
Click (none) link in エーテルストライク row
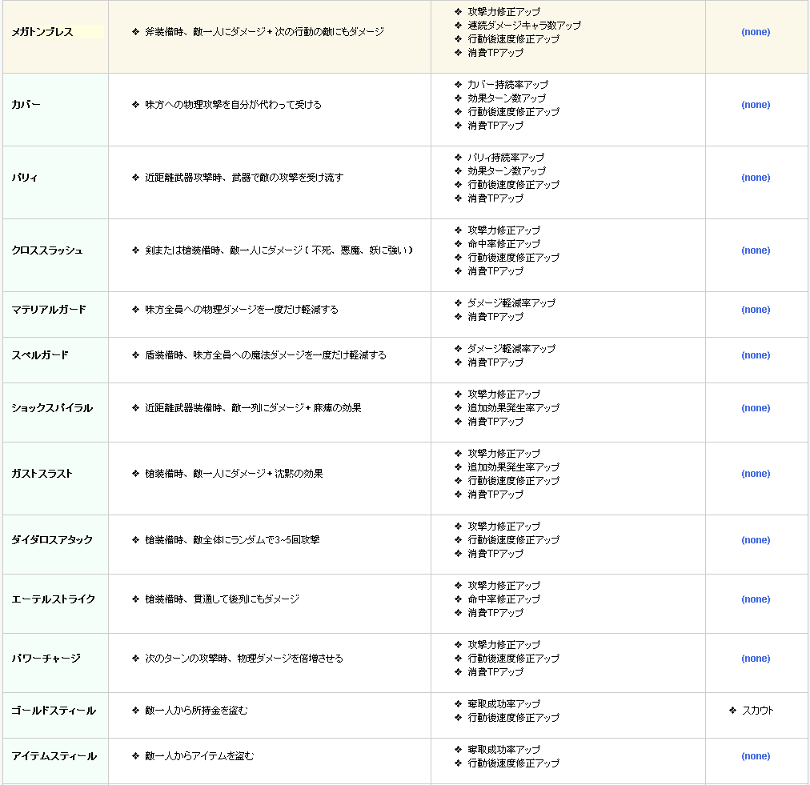756,599
